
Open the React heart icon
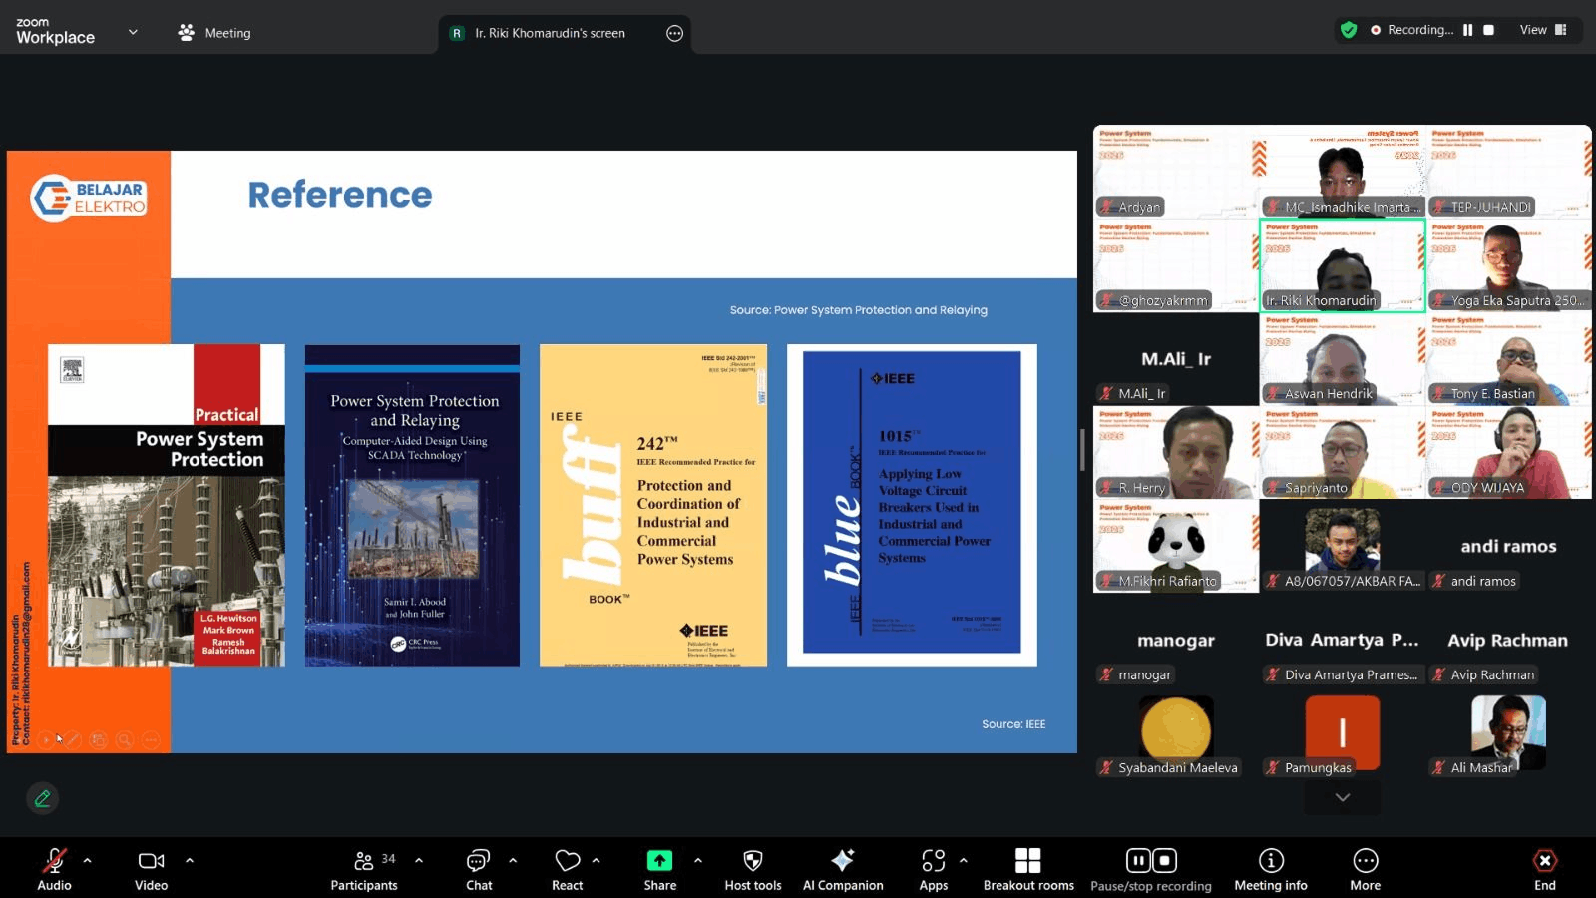coord(568,861)
